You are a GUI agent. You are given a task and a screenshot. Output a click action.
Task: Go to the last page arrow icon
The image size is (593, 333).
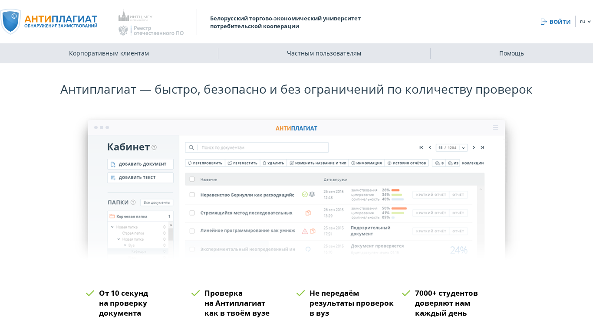pyautogui.click(x=482, y=147)
